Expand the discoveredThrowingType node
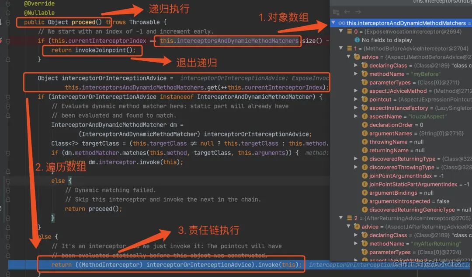472x277 pixels. (356, 167)
